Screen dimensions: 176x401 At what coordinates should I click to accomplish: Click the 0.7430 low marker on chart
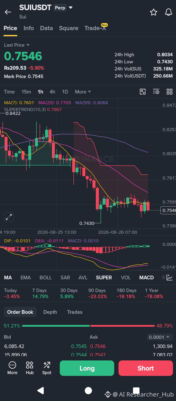[87, 223]
